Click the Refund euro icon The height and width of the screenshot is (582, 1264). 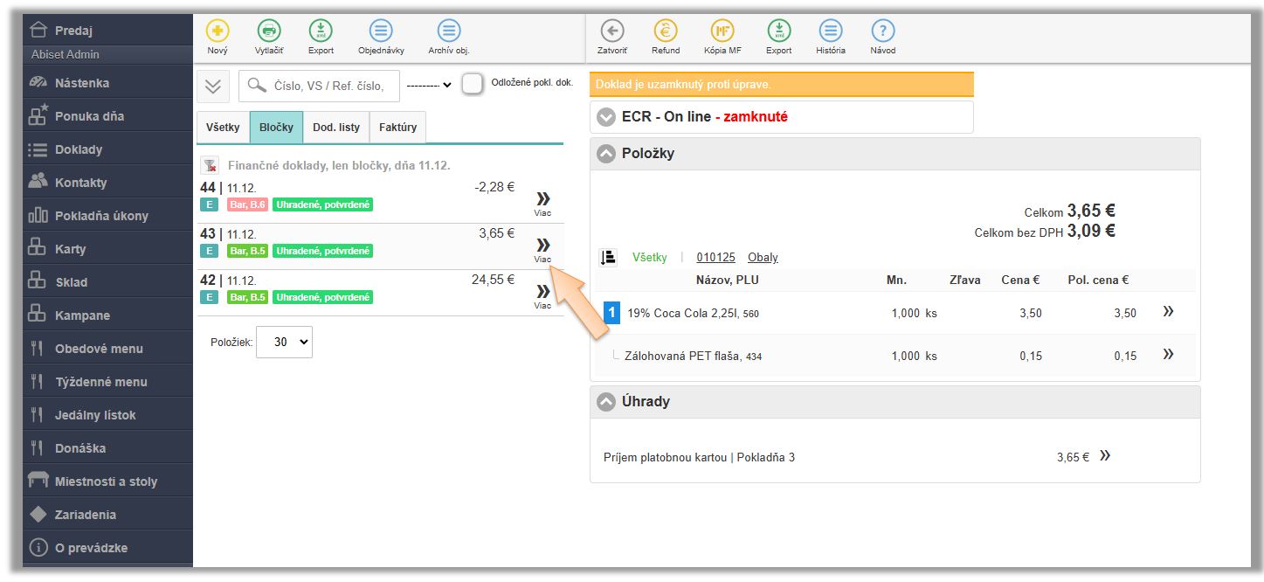coord(666,31)
